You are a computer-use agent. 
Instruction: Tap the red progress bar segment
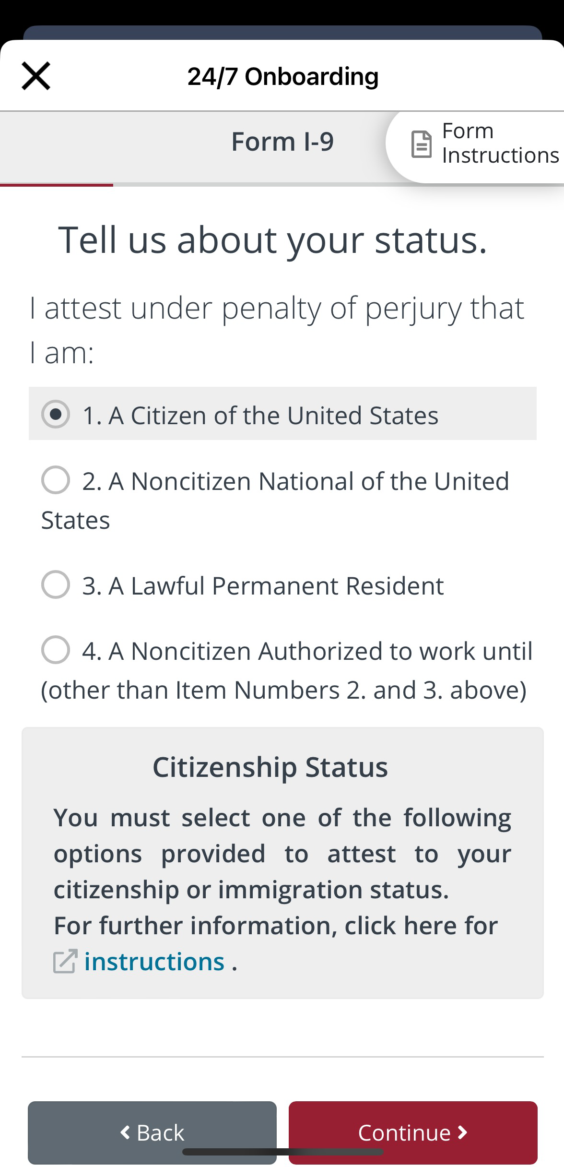pos(57,185)
